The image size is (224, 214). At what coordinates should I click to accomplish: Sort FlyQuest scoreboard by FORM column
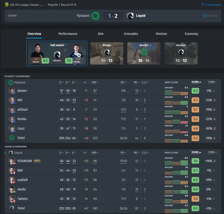212,82
